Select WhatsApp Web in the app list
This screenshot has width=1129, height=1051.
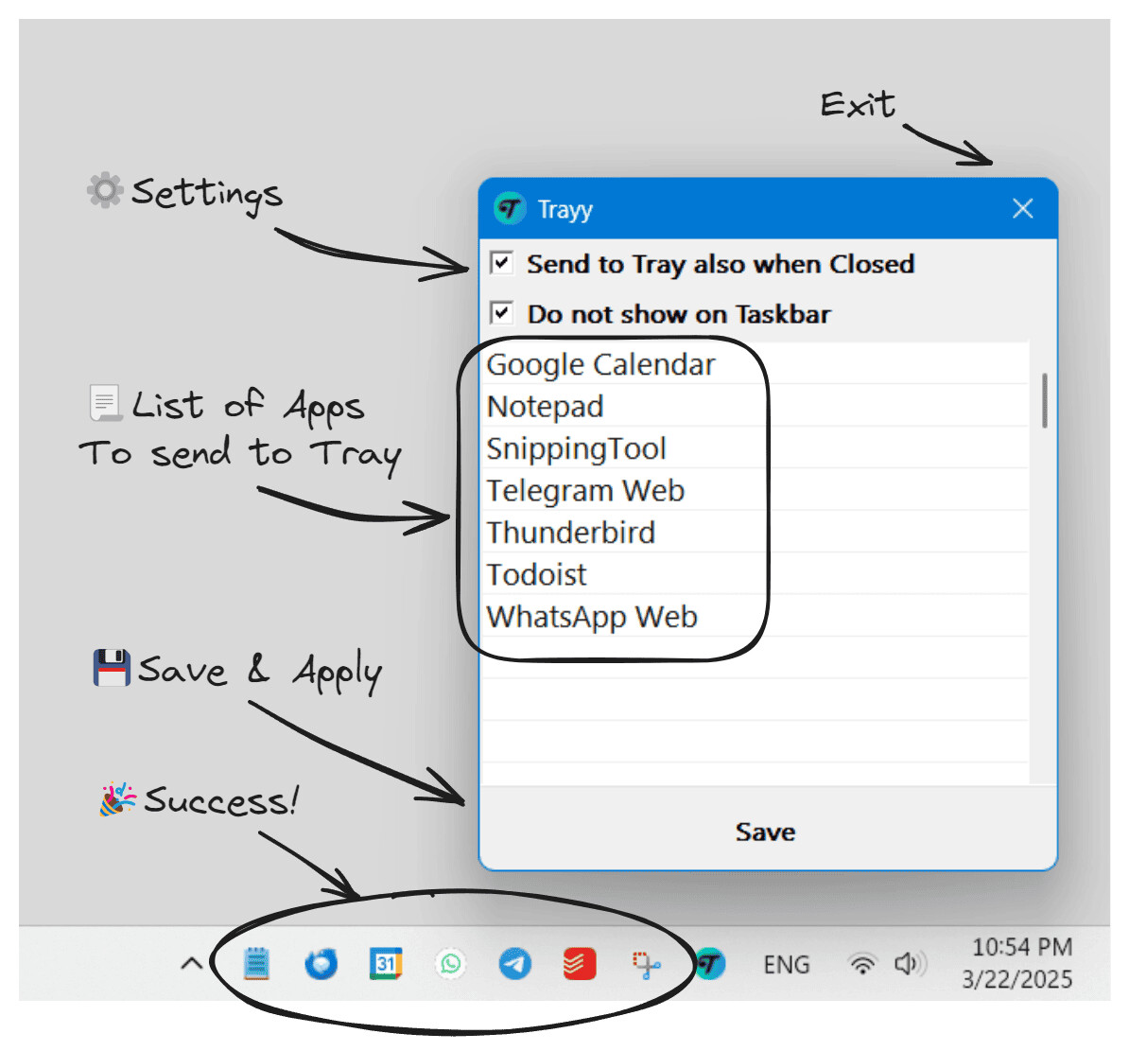(x=755, y=617)
